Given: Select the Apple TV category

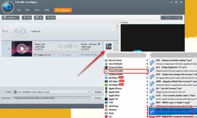Looking at the screenshot, I should [x=126, y=99].
